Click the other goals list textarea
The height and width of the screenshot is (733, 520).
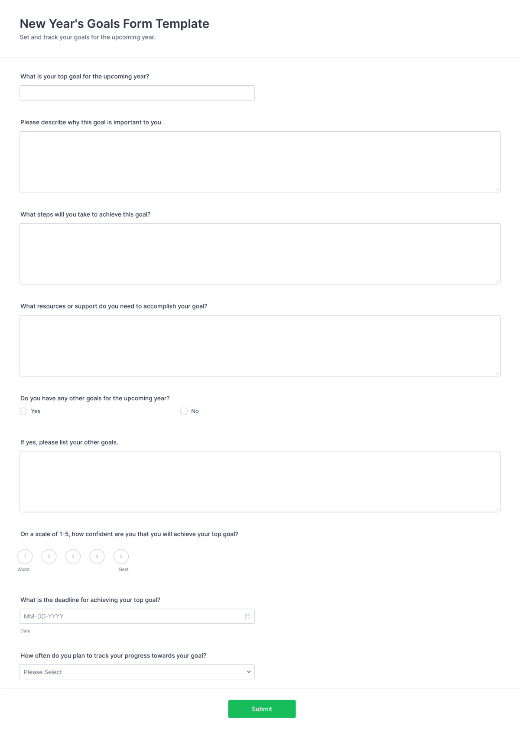pos(260,481)
